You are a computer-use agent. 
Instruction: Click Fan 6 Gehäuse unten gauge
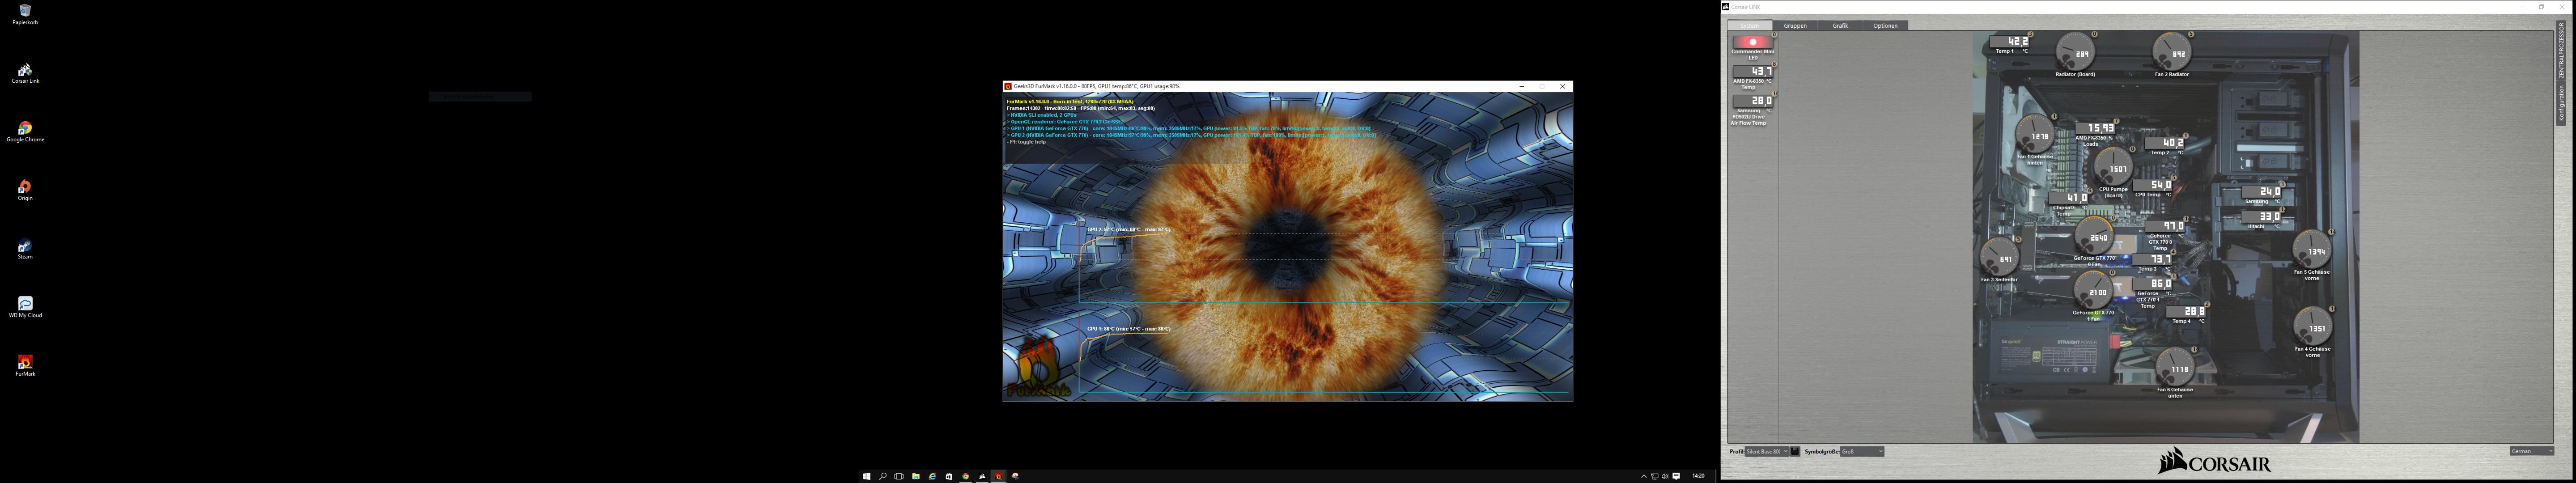tap(2175, 368)
